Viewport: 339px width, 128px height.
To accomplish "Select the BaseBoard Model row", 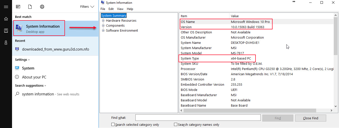I will click(x=257, y=100).
